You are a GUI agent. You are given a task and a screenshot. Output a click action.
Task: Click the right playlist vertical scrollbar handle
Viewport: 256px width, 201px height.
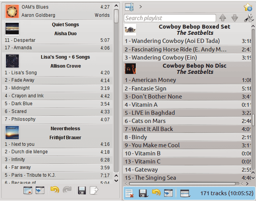pyautogui.click(x=253, y=120)
